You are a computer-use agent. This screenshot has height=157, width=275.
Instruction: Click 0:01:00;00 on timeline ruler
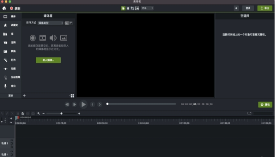[184, 123]
